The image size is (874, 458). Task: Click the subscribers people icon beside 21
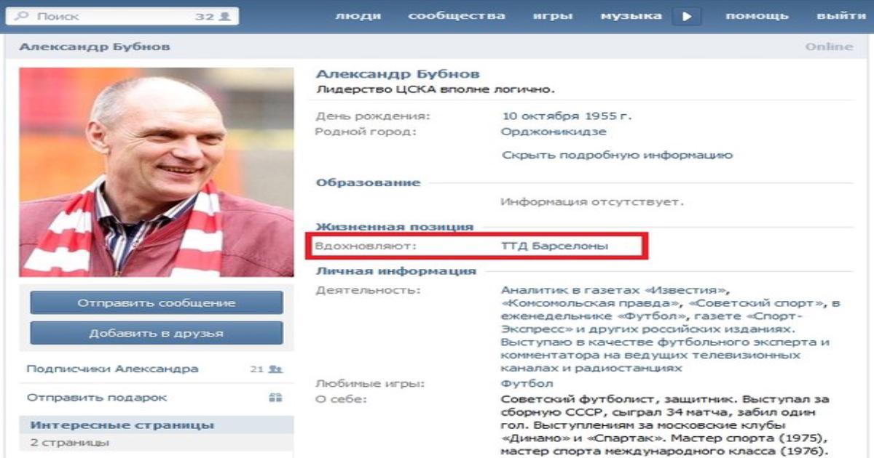(x=275, y=369)
